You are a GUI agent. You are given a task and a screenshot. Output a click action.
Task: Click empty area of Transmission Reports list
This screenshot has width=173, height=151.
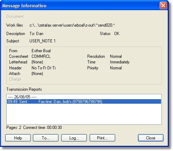coord(84,114)
